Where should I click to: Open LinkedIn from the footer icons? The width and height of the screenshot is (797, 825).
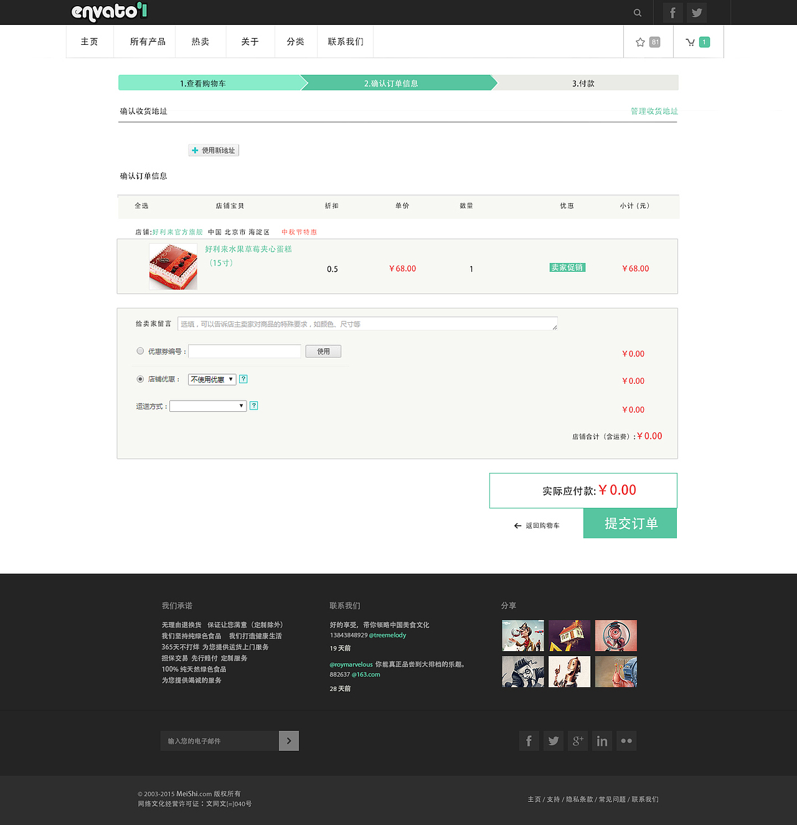coord(601,740)
